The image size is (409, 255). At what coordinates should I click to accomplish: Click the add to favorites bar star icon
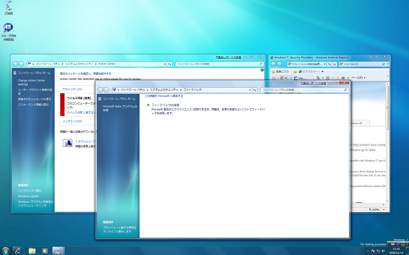pyautogui.click(x=295, y=71)
